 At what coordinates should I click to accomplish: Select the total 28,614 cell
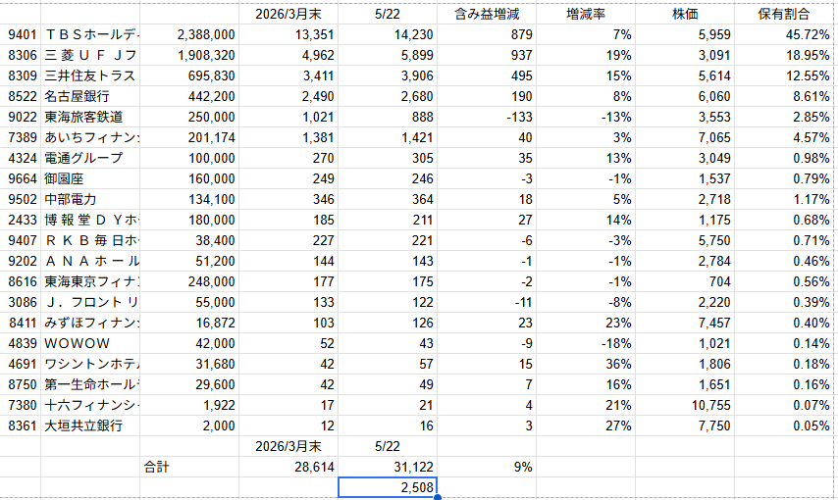pyautogui.click(x=288, y=467)
